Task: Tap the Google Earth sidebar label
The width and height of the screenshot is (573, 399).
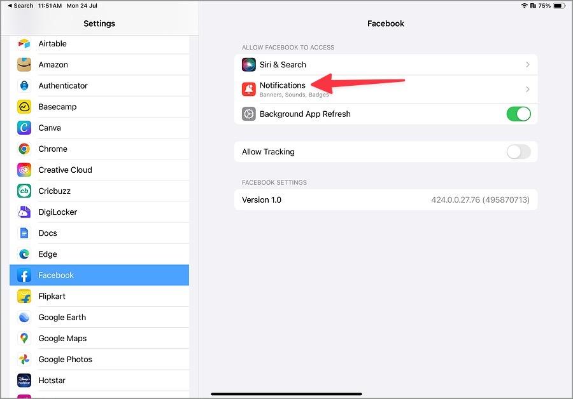Action: [62, 317]
